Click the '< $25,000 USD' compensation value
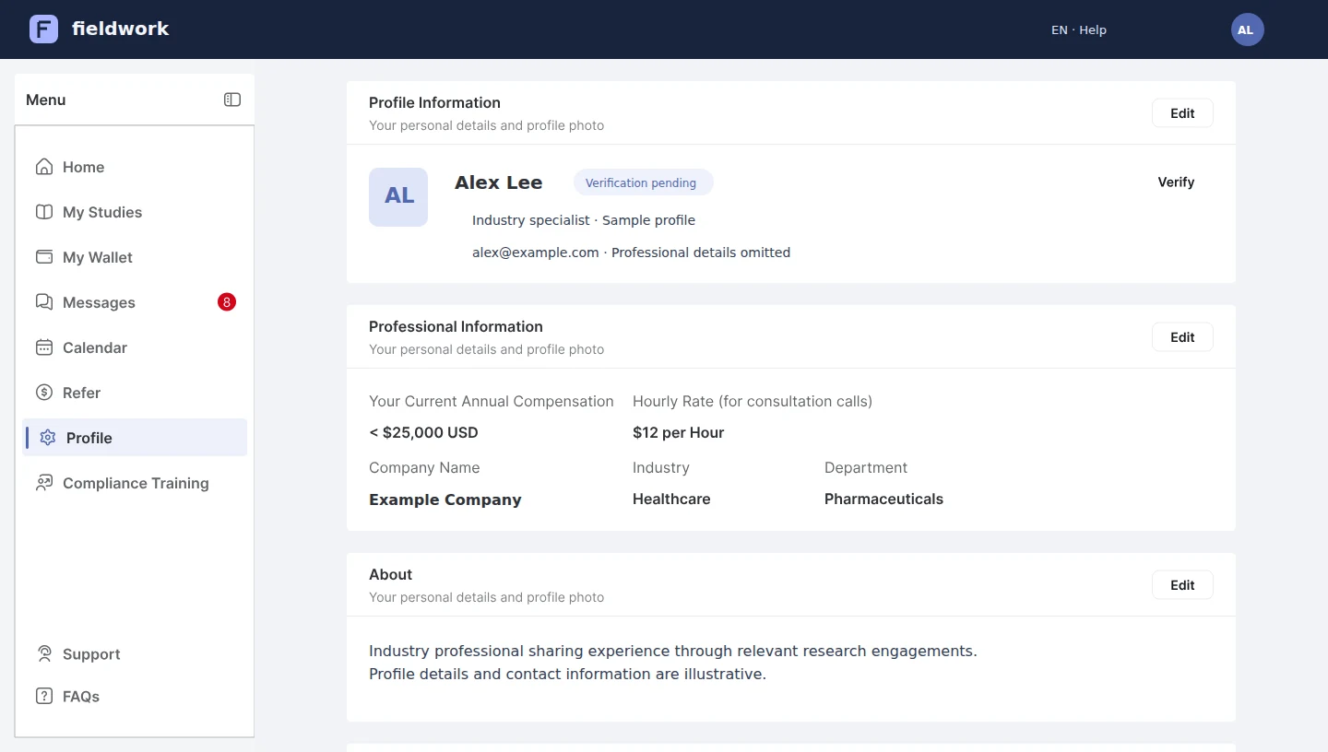The width and height of the screenshot is (1328, 752). 423,433
